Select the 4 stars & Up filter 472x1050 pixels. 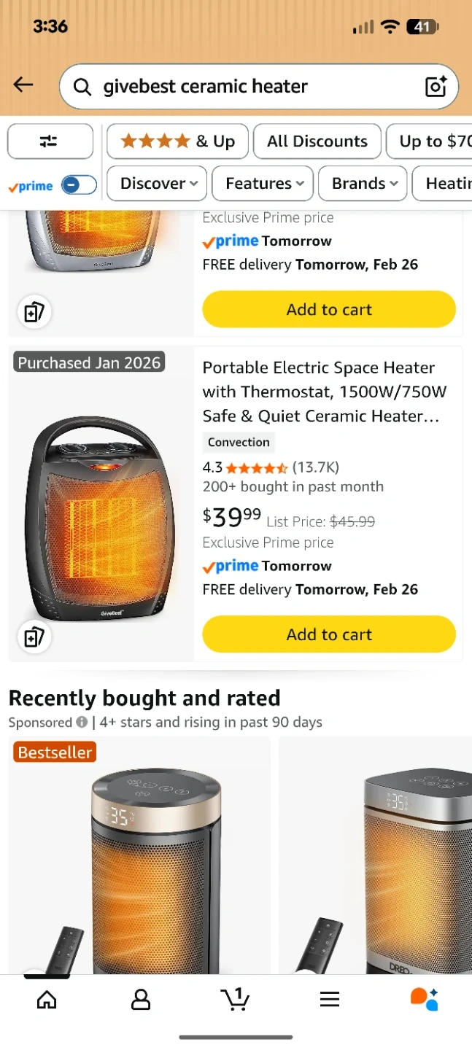pyautogui.click(x=177, y=141)
